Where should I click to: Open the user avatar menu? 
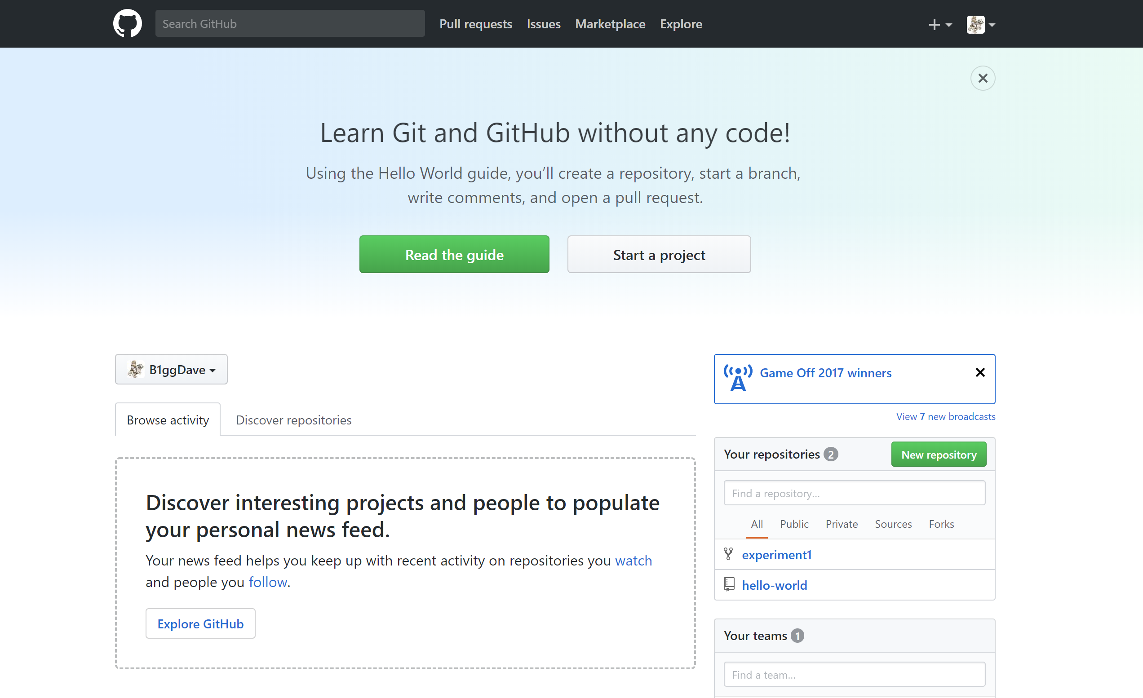pyautogui.click(x=981, y=25)
